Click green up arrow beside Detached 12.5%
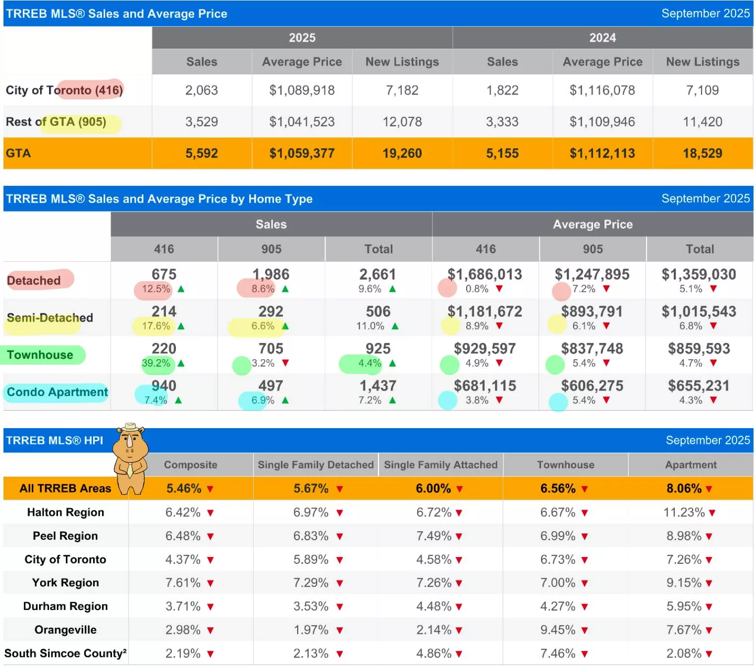The height and width of the screenshot is (667, 756). [x=181, y=289]
